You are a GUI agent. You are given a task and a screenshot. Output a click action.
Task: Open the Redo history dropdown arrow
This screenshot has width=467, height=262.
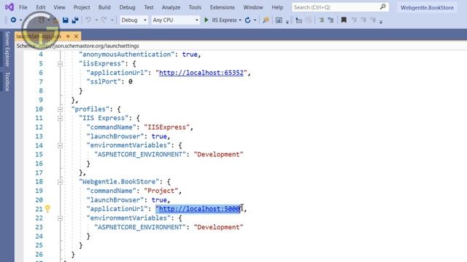coord(112,20)
